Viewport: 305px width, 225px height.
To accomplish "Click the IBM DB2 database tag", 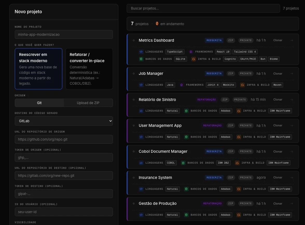I will tap(223, 163).
